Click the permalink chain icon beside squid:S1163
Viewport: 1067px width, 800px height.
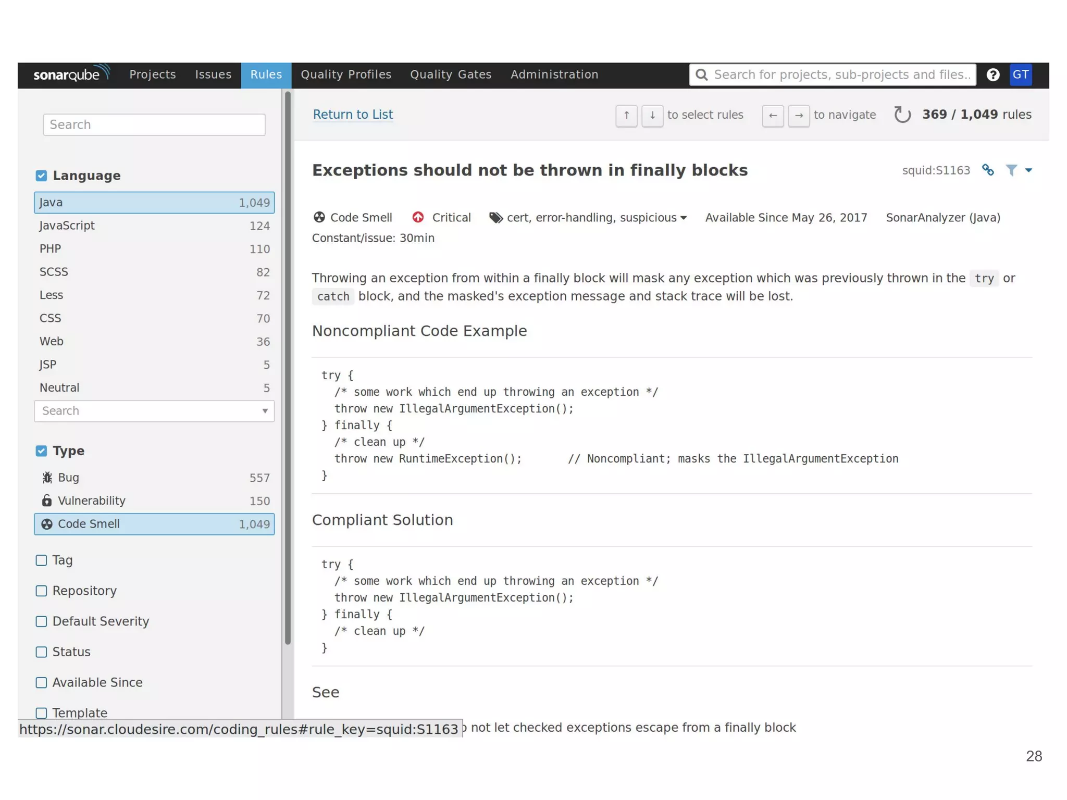click(987, 170)
